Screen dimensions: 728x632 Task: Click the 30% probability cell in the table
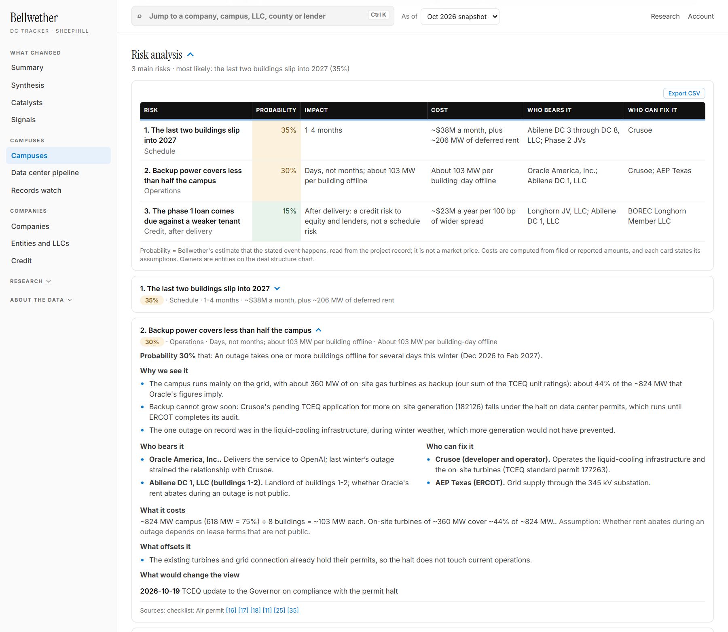(x=276, y=181)
